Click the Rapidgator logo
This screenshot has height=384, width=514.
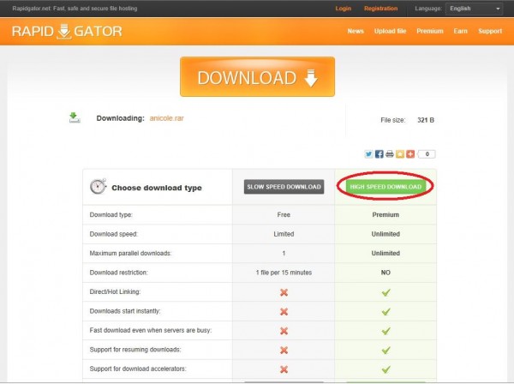(x=67, y=32)
